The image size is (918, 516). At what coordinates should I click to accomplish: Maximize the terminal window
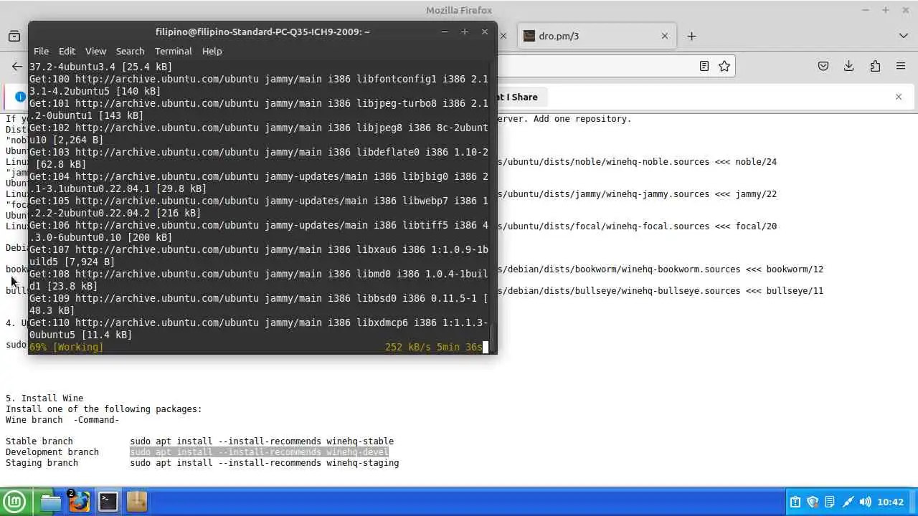click(465, 32)
